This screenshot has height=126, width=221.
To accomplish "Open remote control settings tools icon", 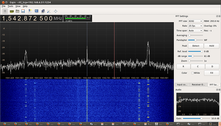I will pyautogui.click(x=49, y=11).
